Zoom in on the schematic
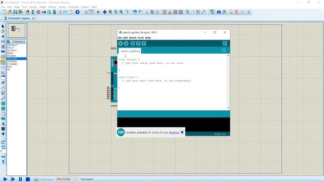Screen dimensions: 324x182 coord(110,12)
